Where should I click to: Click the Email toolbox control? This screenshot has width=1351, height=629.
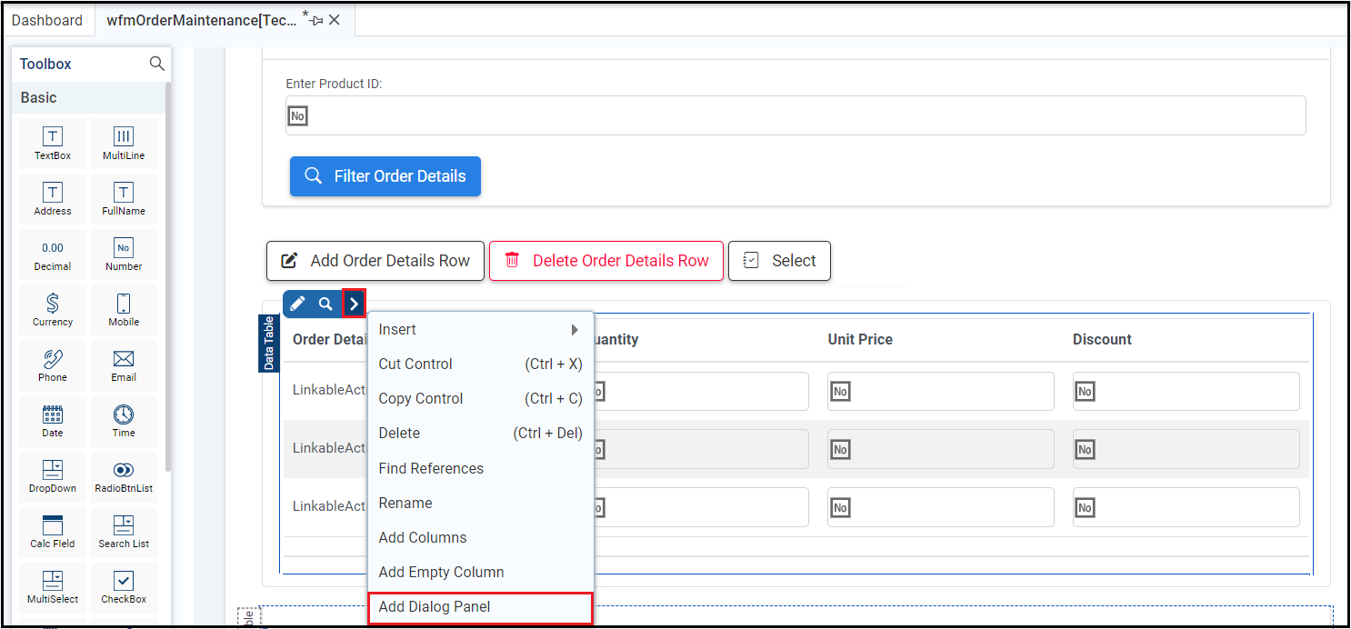[x=123, y=364]
